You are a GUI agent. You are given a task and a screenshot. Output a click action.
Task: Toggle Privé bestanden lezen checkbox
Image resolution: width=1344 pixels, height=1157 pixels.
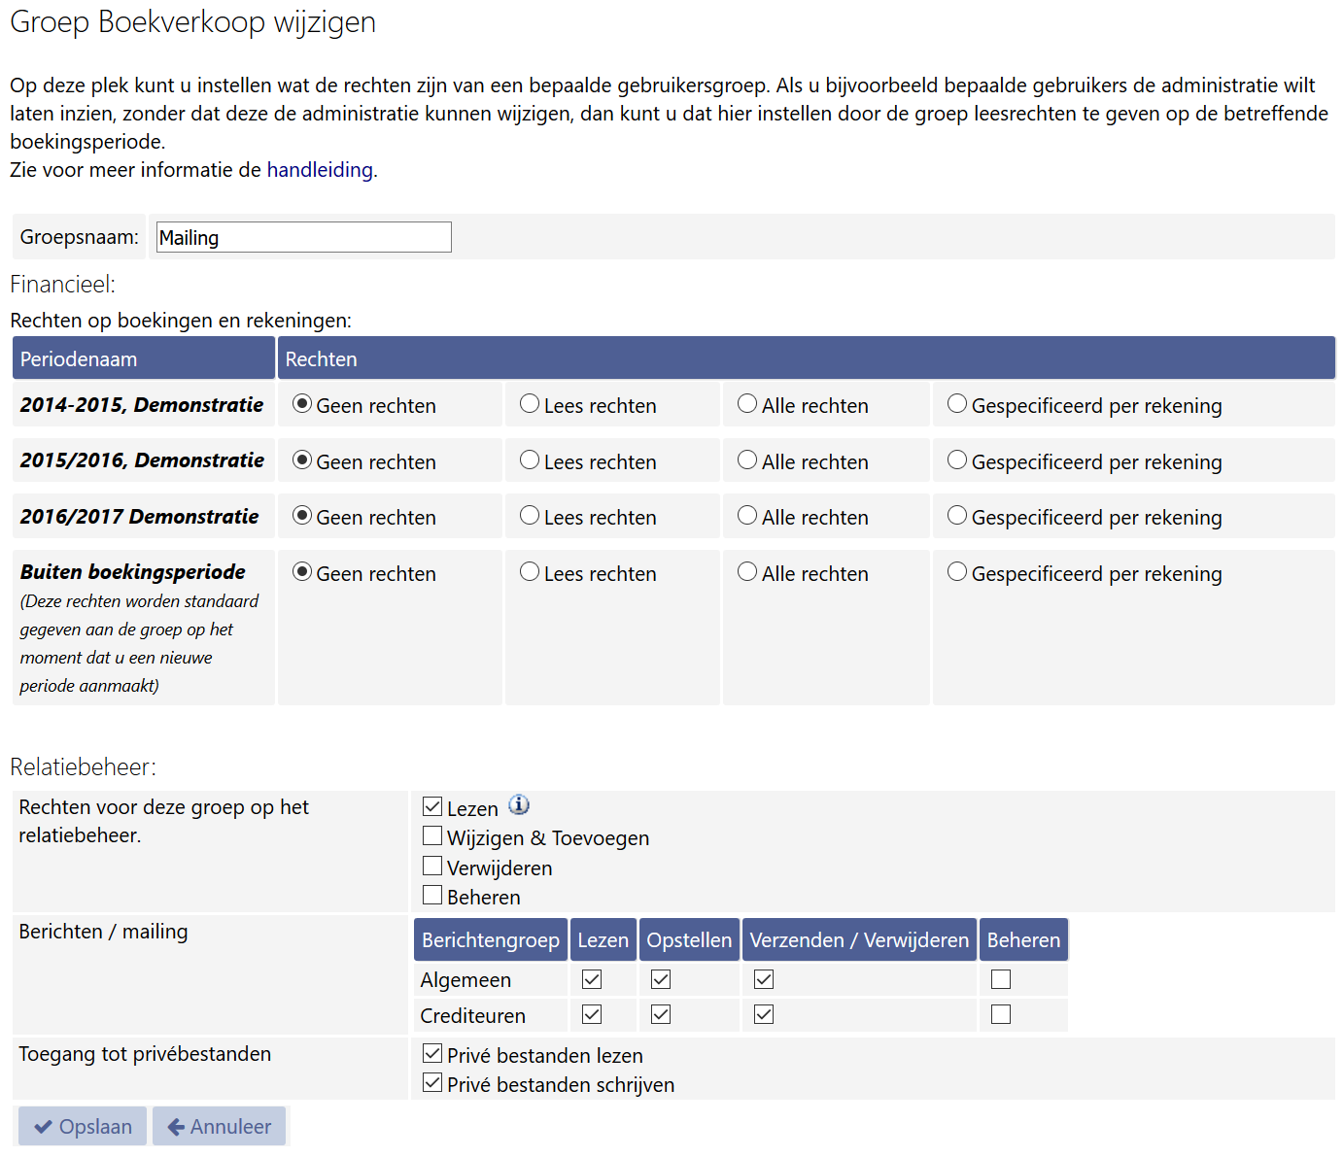pyautogui.click(x=432, y=1054)
